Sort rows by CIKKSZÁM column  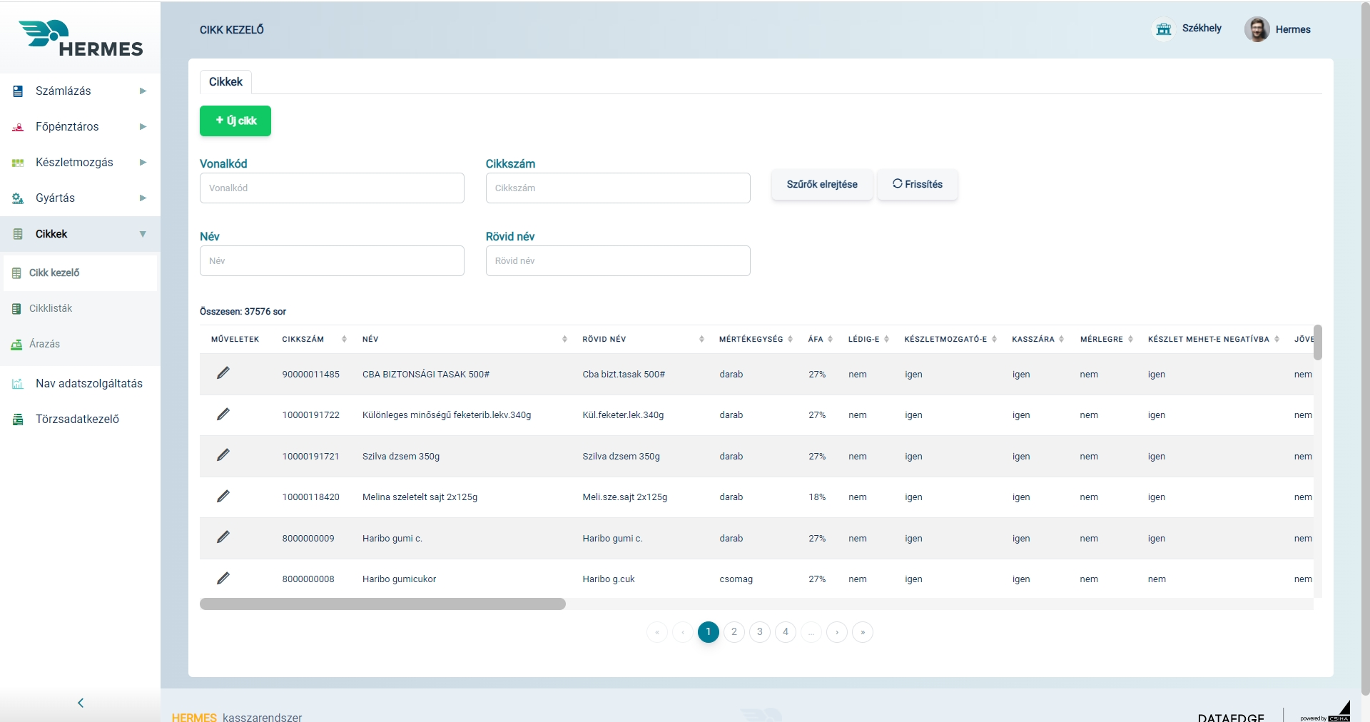[x=345, y=339]
